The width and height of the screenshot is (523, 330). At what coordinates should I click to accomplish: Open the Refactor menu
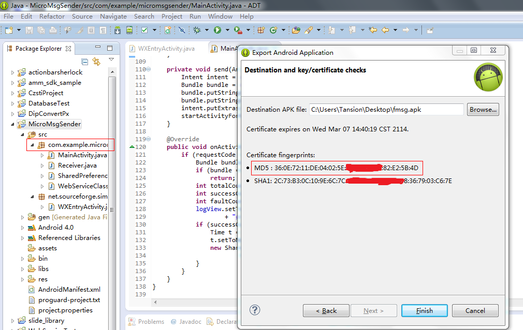[52, 16]
